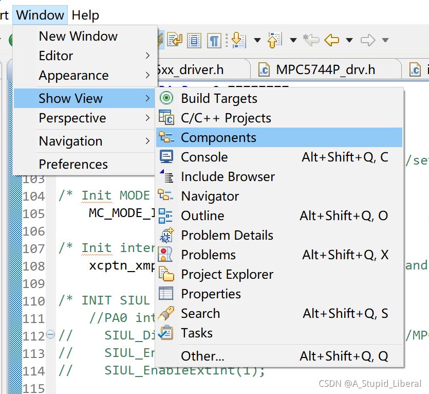Show the Problem Details view

[279, 236]
